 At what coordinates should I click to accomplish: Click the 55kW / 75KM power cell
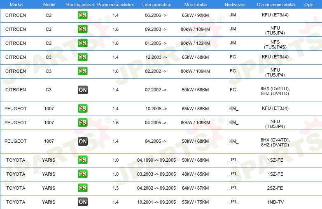[x=195, y=202]
